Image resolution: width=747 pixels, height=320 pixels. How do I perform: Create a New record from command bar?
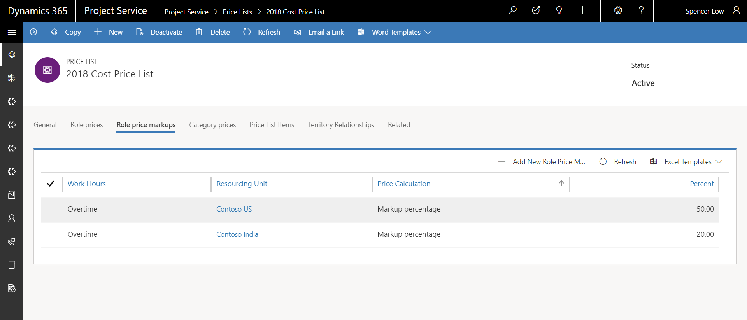[108, 32]
